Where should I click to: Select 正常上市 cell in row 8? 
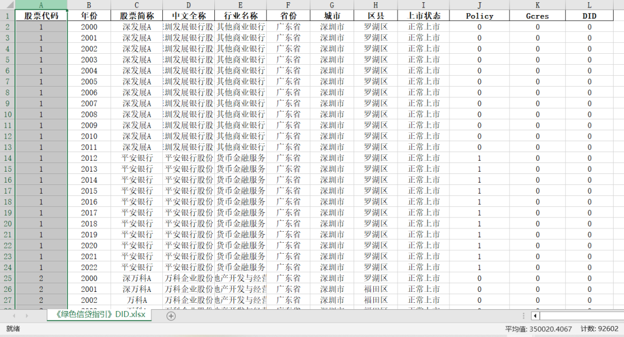(x=424, y=92)
